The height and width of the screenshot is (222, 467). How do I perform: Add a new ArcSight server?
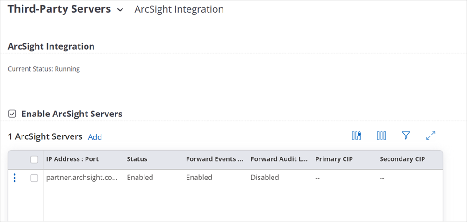[x=95, y=137]
